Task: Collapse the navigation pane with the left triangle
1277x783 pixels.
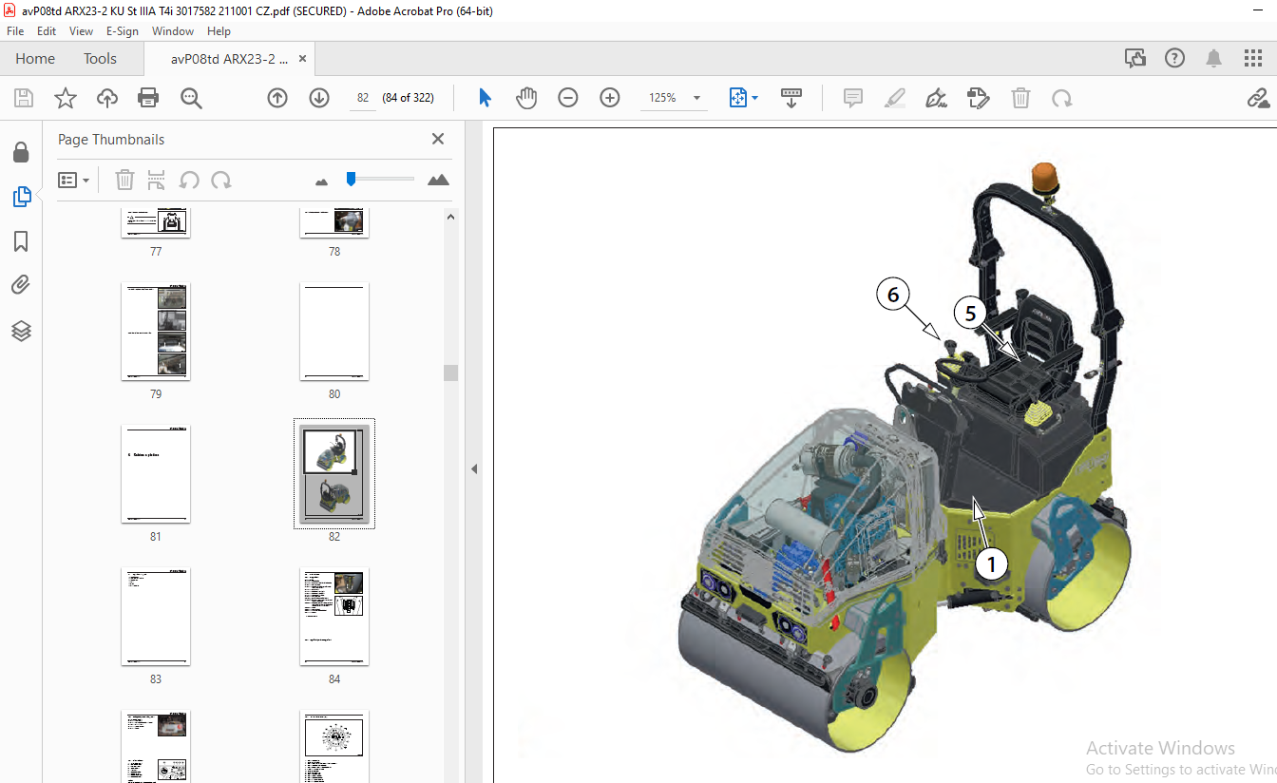Action: pos(474,468)
